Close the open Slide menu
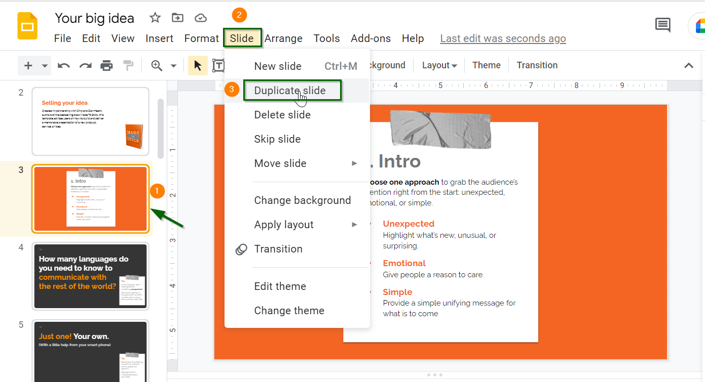Viewport: 705px width, 382px height. tap(242, 38)
